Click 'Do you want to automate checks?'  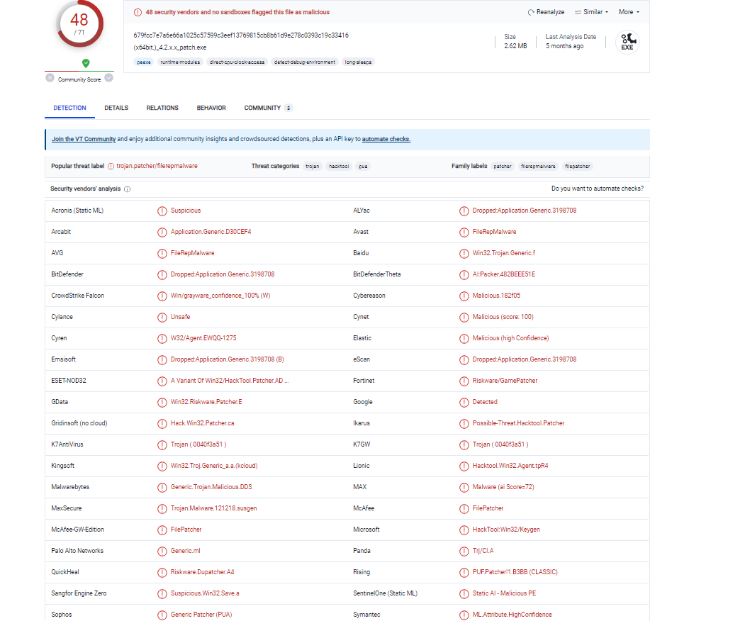(x=597, y=189)
